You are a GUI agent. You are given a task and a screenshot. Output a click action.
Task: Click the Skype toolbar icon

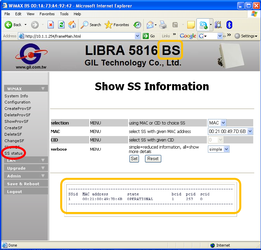(x=203, y=25)
